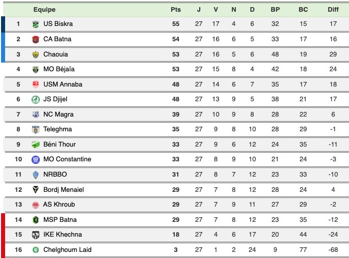Click the Chaouia team logo
This screenshot has width=349, height=258.
point(35,54)
